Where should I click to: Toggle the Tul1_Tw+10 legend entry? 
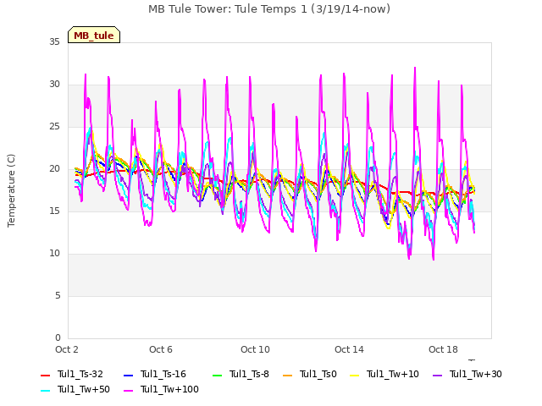pyautogui.click(x=384, y=374)
